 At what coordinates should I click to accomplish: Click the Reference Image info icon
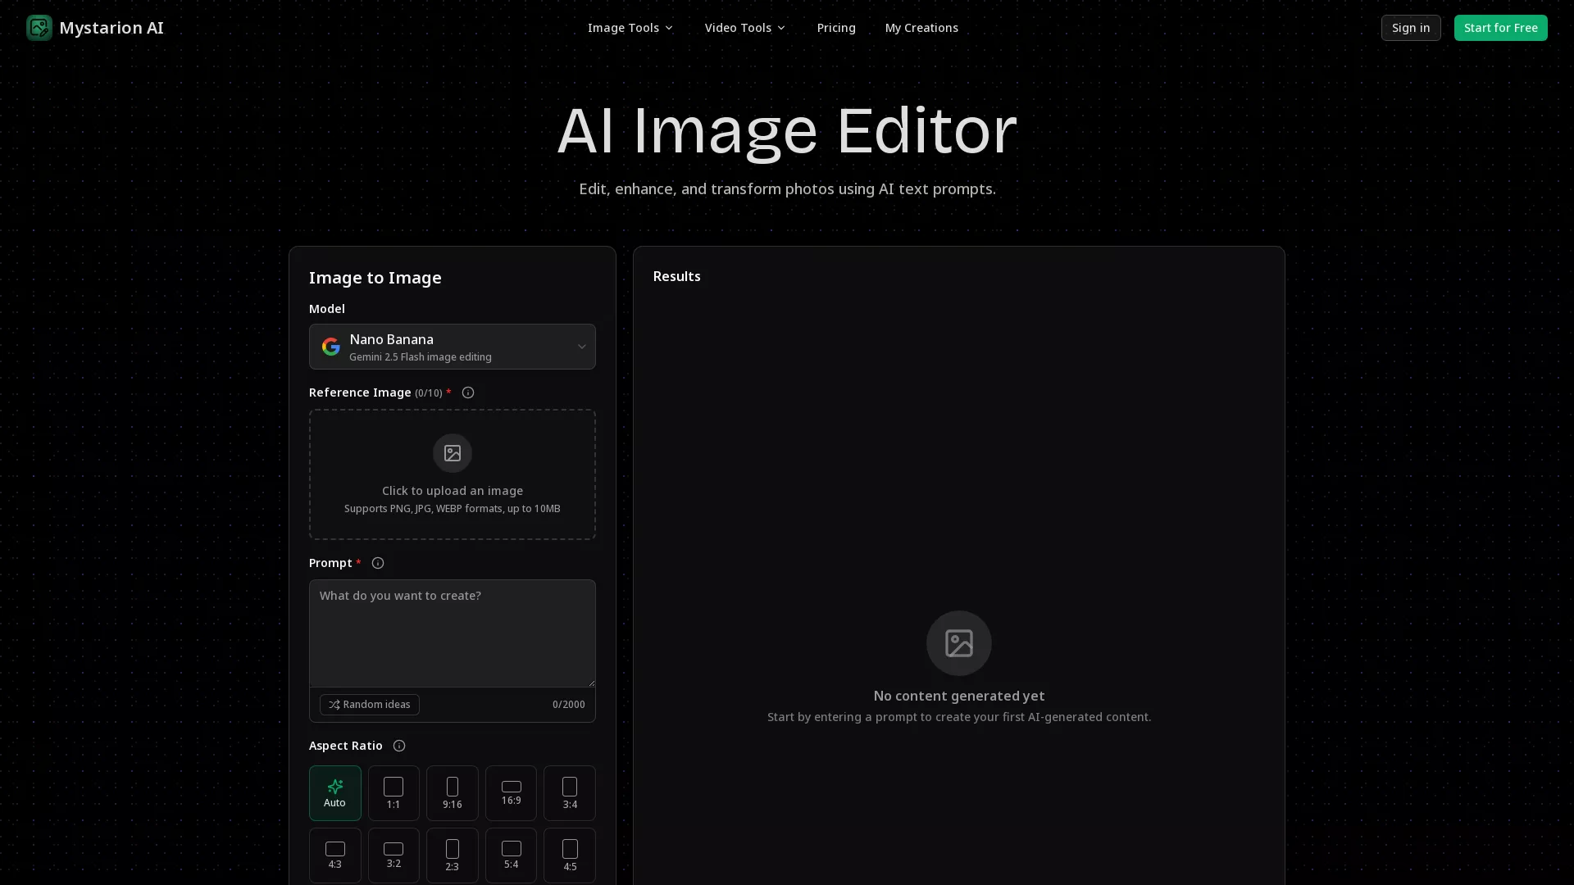coord(467,393)
